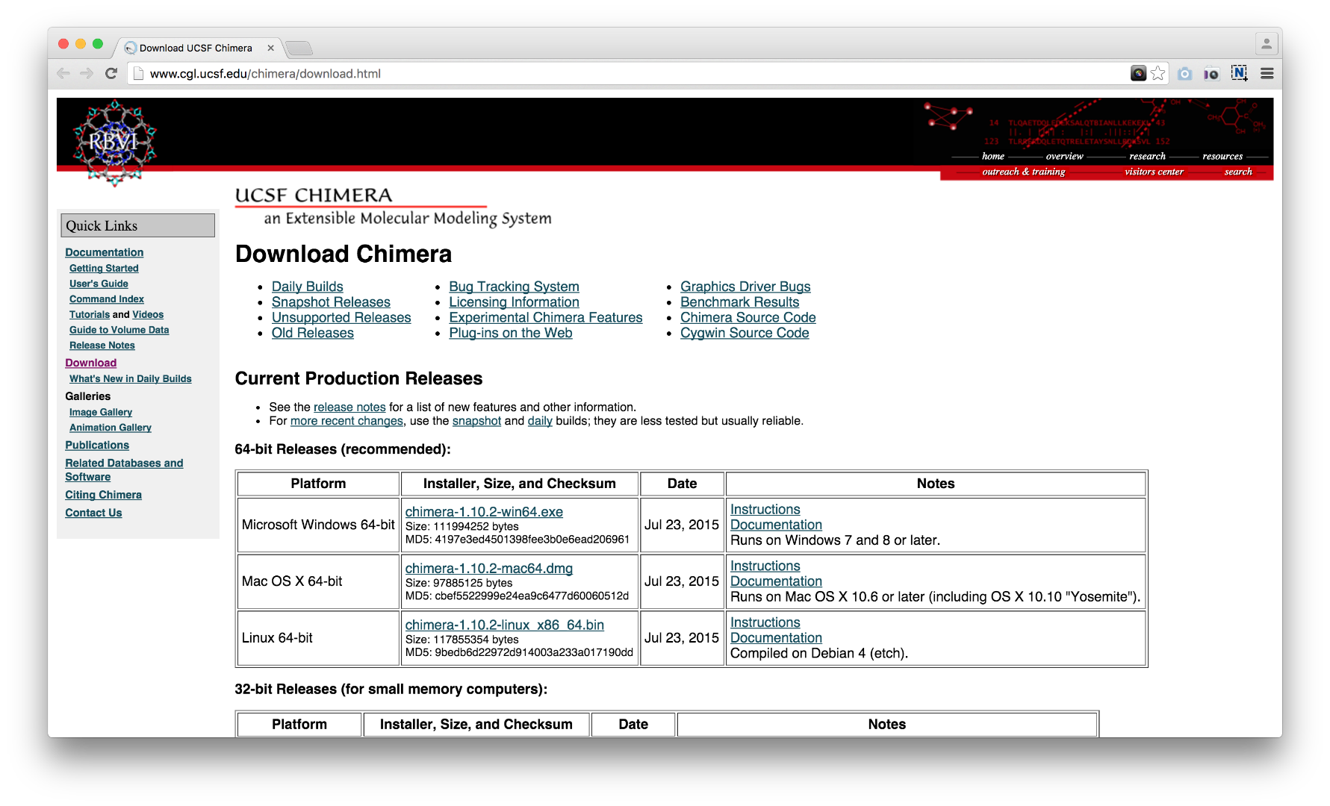This screenshot has height=806, width=1330.
Task: Open Command Index link
Action: (106, 299)
